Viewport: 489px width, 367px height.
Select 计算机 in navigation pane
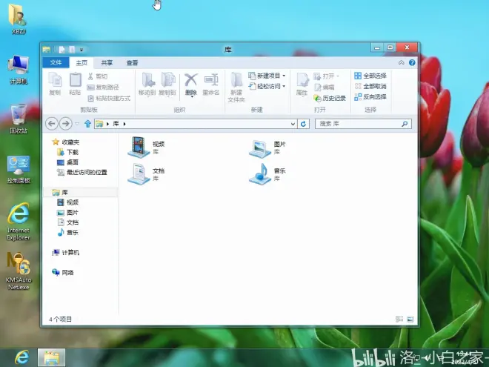tap(70, 253)
